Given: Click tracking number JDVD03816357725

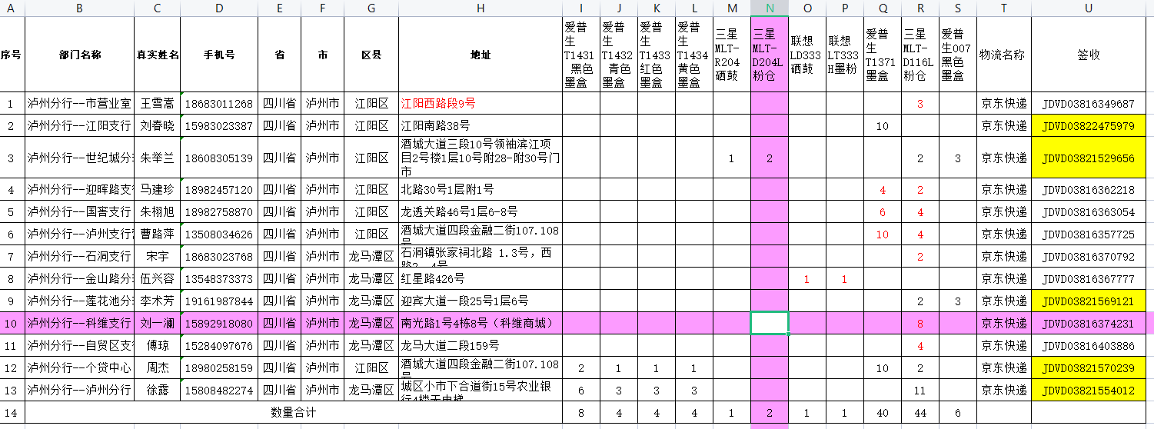Looking at the screenshot, I should [x=1089, y=234].
